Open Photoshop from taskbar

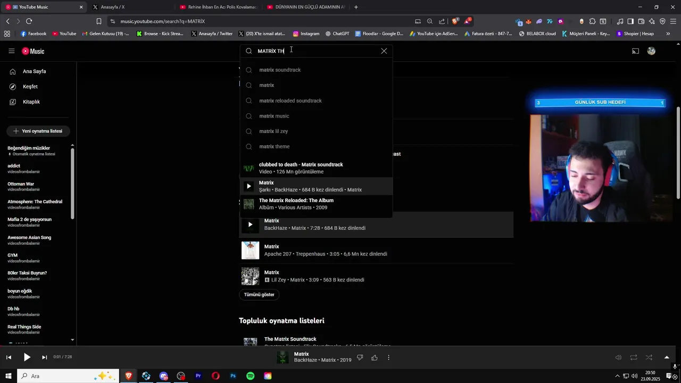point(233,376)
